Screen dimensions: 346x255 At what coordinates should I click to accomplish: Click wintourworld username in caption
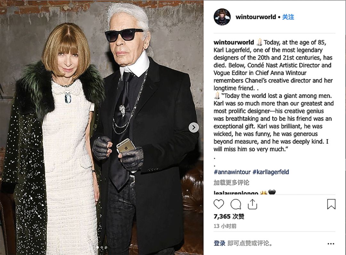coord(234,42)
